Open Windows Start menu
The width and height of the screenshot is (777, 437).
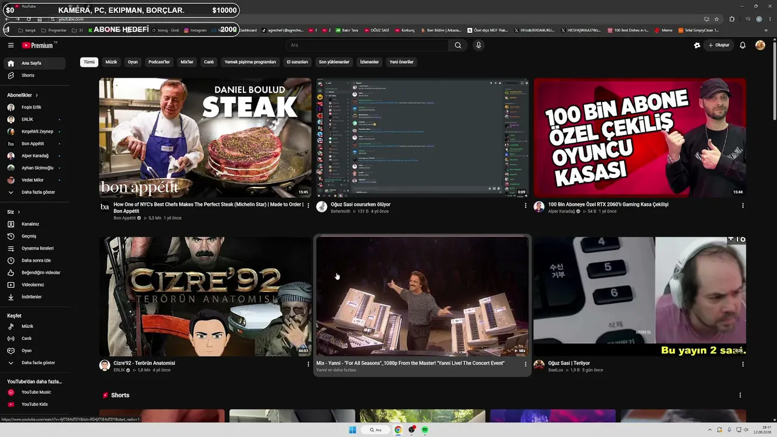(353, 430)
